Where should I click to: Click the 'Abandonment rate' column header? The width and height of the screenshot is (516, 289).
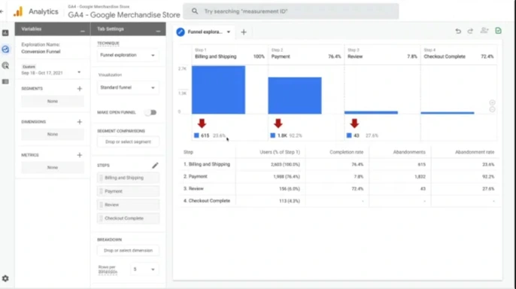click(x=475, y=152)
